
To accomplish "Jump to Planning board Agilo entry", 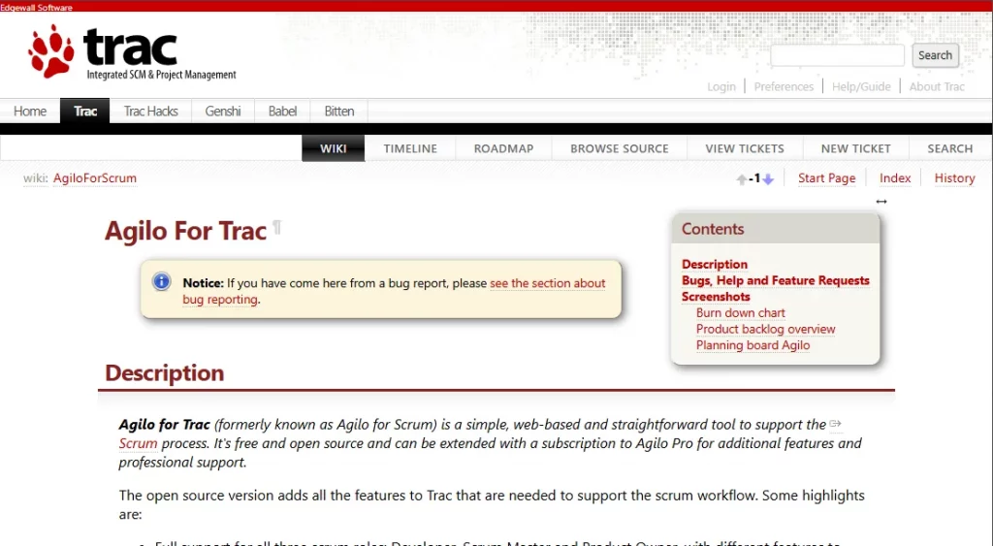I will coord(753,345).
